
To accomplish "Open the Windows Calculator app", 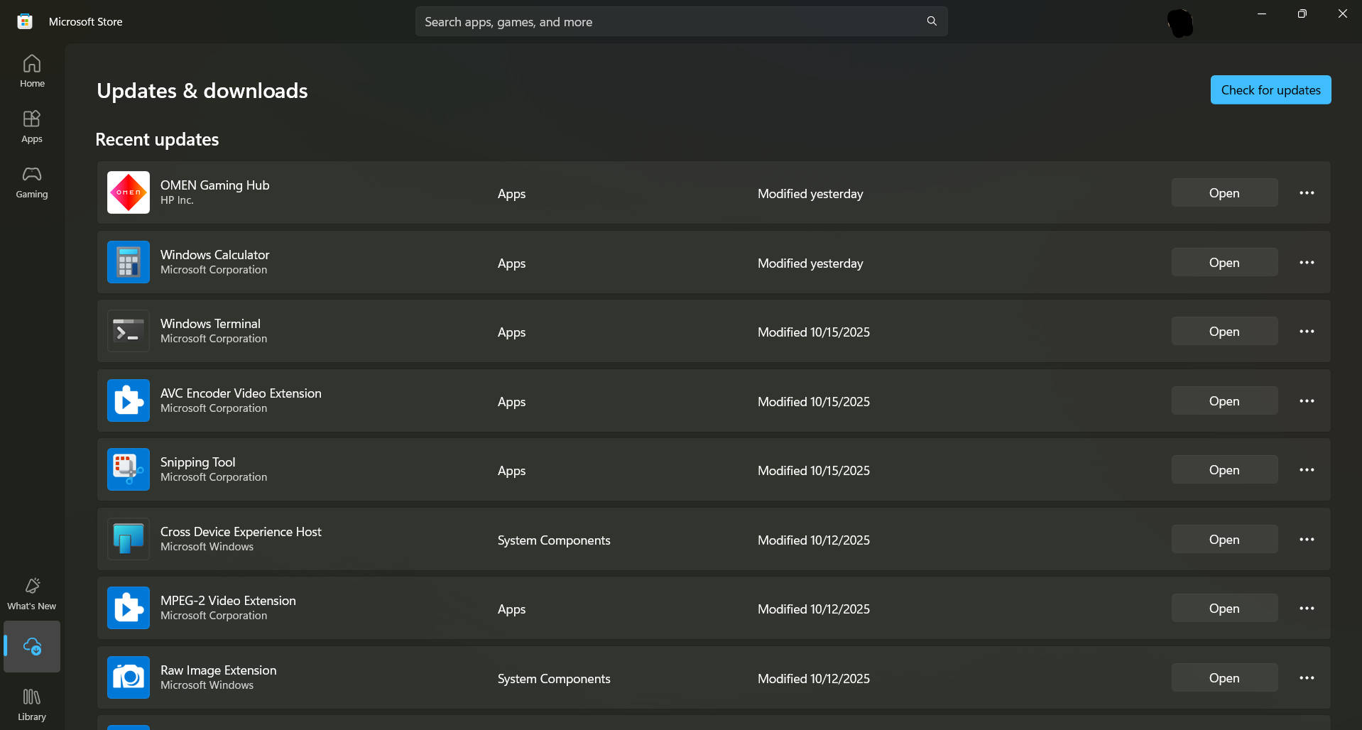I will (1224, 263).
